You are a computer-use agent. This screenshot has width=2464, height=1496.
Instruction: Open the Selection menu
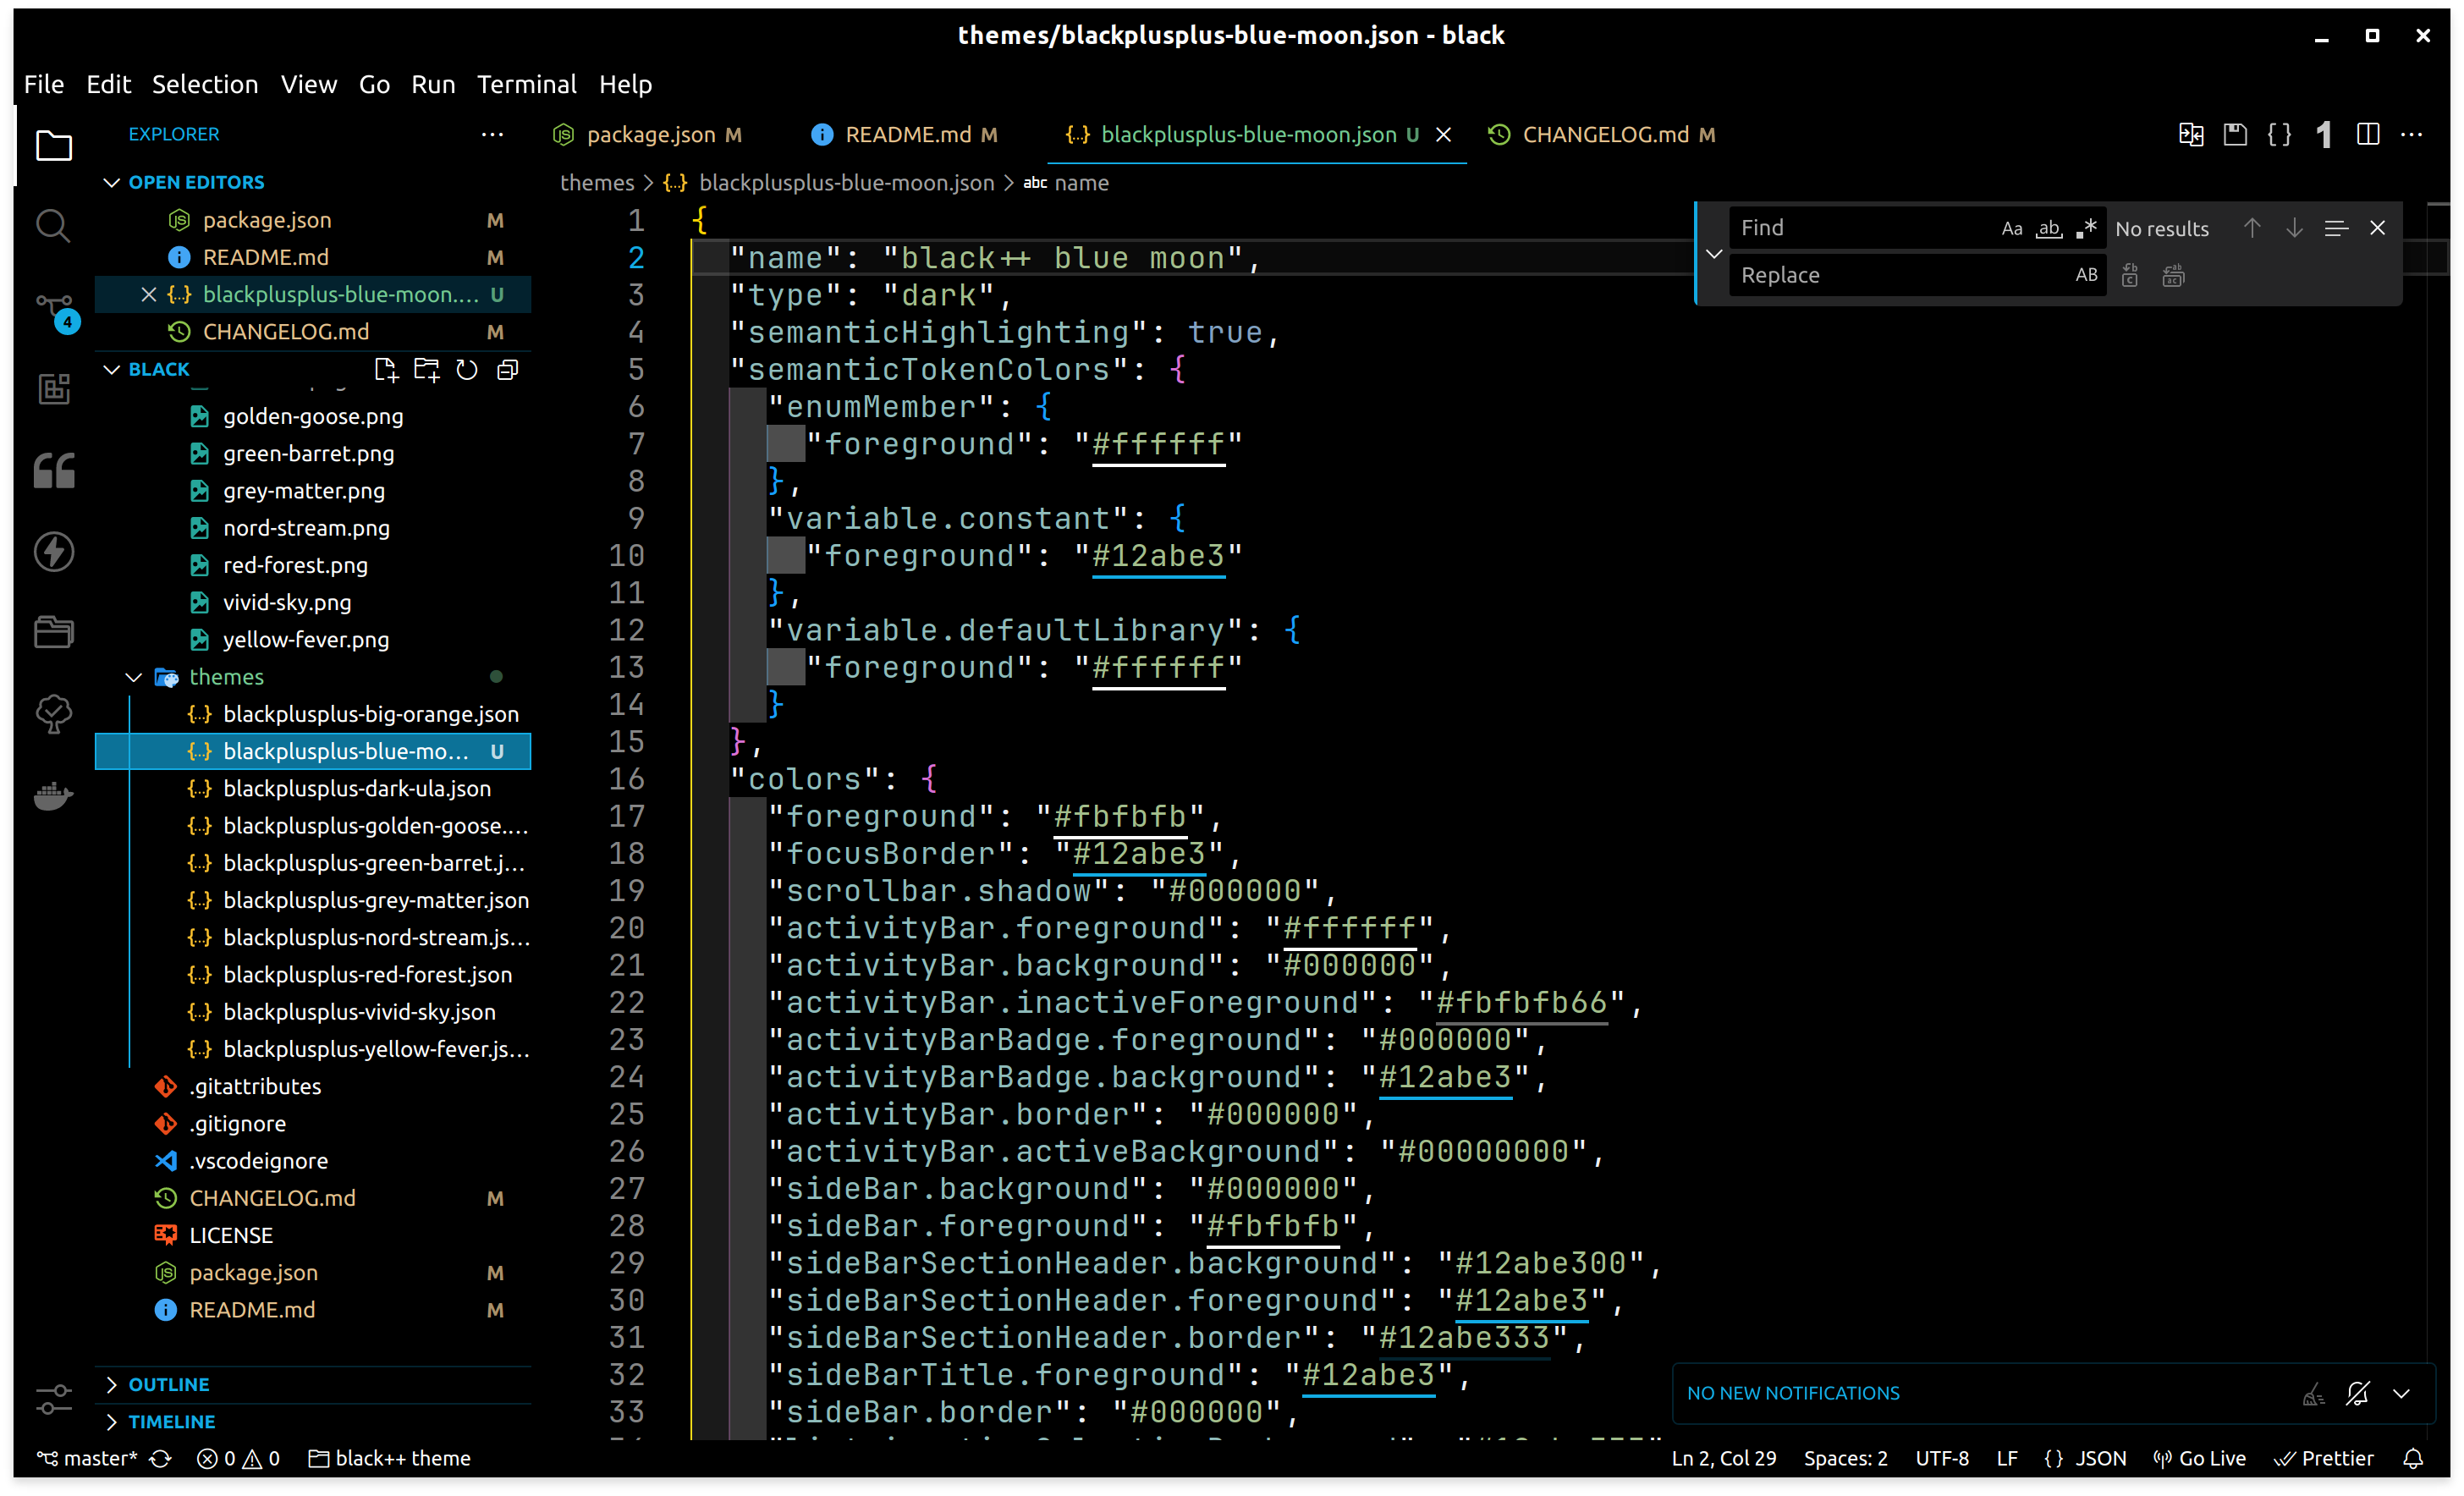(x=205, y=84)
